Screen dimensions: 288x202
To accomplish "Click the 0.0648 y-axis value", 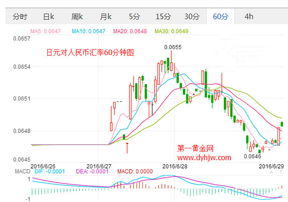I will tap(22, 131).
